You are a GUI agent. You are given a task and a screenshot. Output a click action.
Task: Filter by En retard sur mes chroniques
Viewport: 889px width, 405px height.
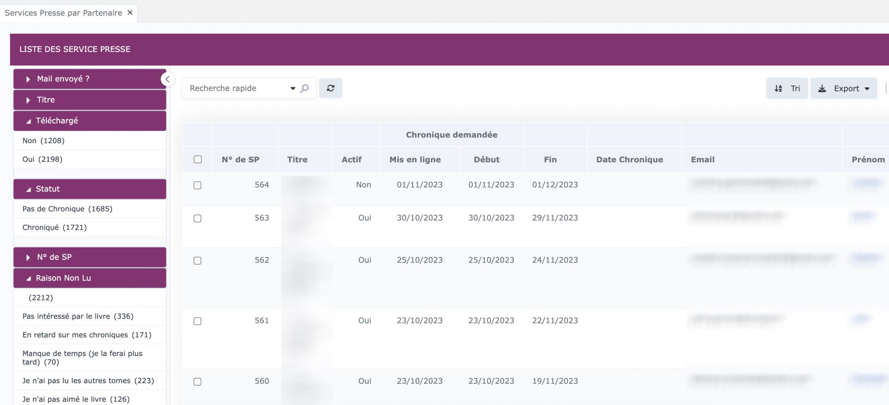90,335
